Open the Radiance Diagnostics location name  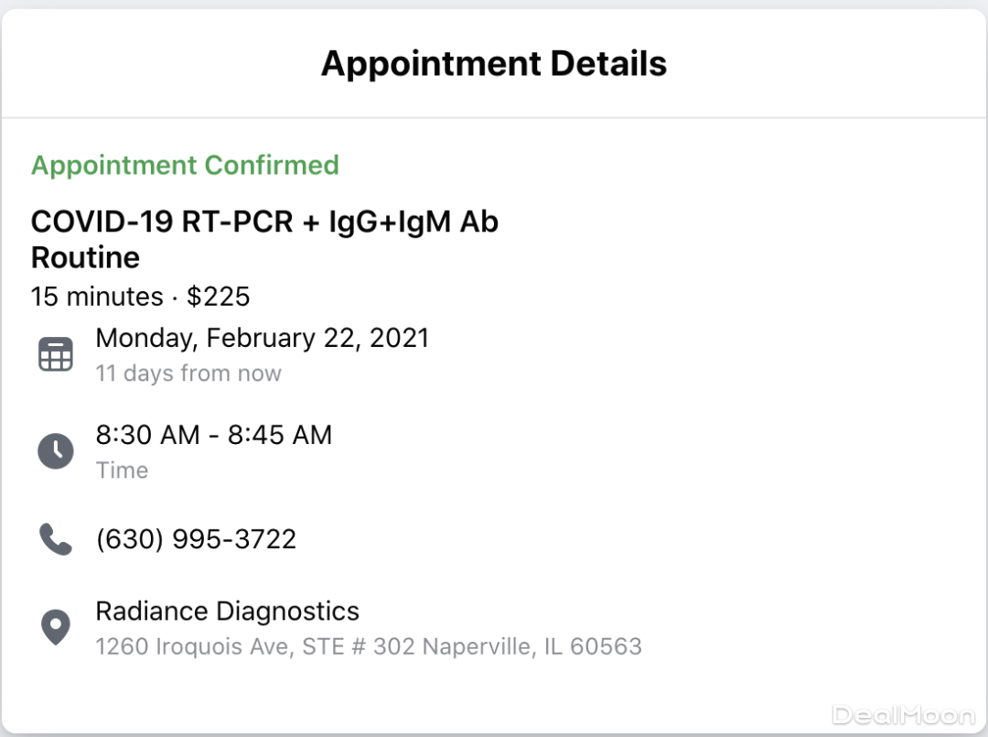coord(227,612)
